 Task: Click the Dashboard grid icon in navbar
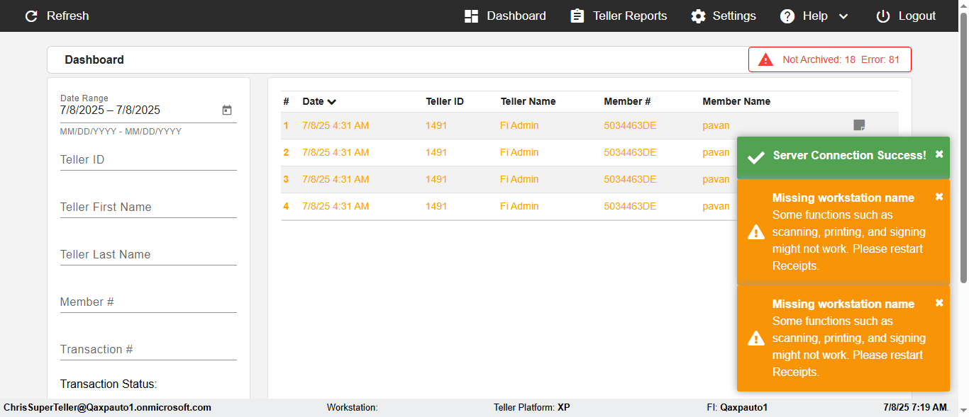pos(471,16)
